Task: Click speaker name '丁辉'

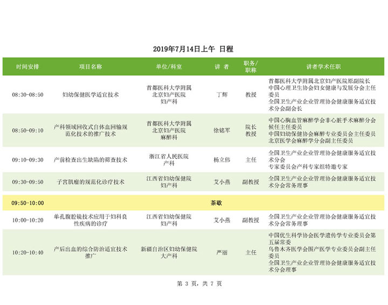Action: [221, 95]
